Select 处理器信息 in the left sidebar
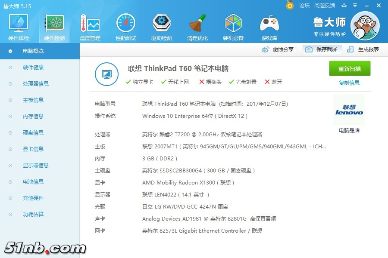The image size is (388, 258). [x=35, y=84]
